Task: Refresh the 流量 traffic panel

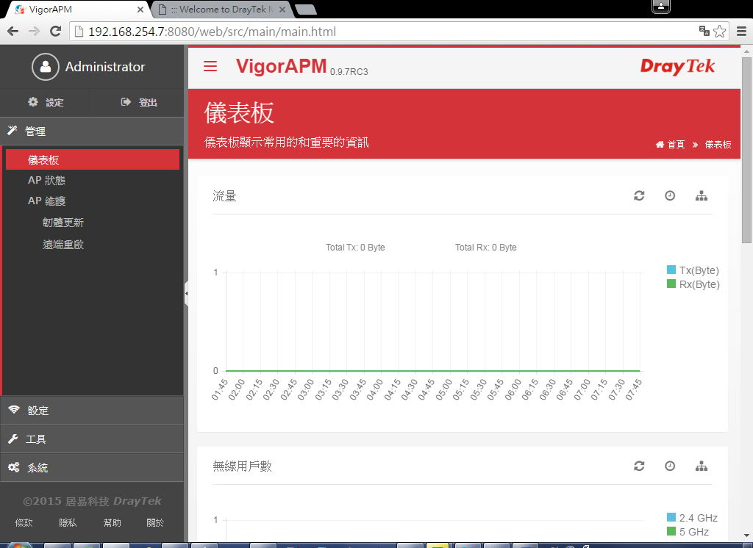Action: 639,196
